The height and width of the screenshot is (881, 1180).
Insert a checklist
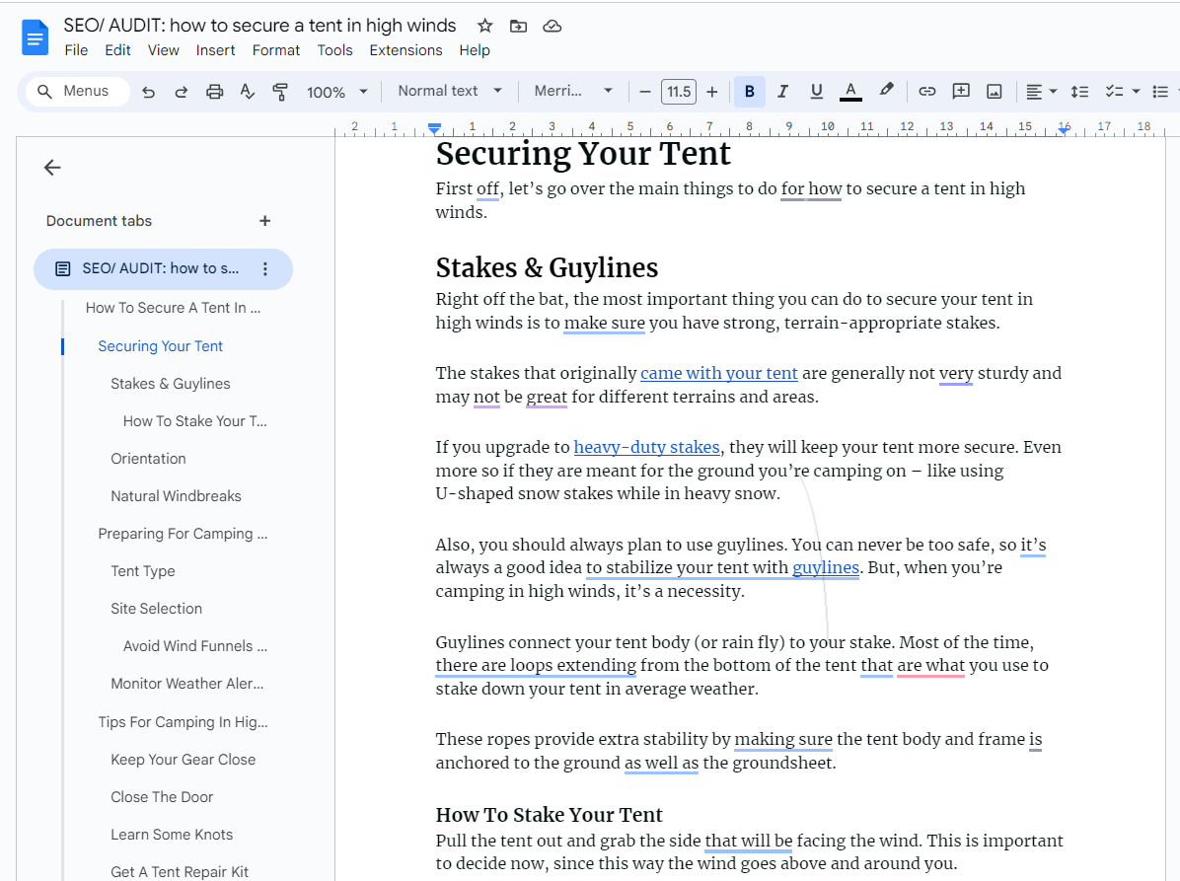click(1114, 92)
